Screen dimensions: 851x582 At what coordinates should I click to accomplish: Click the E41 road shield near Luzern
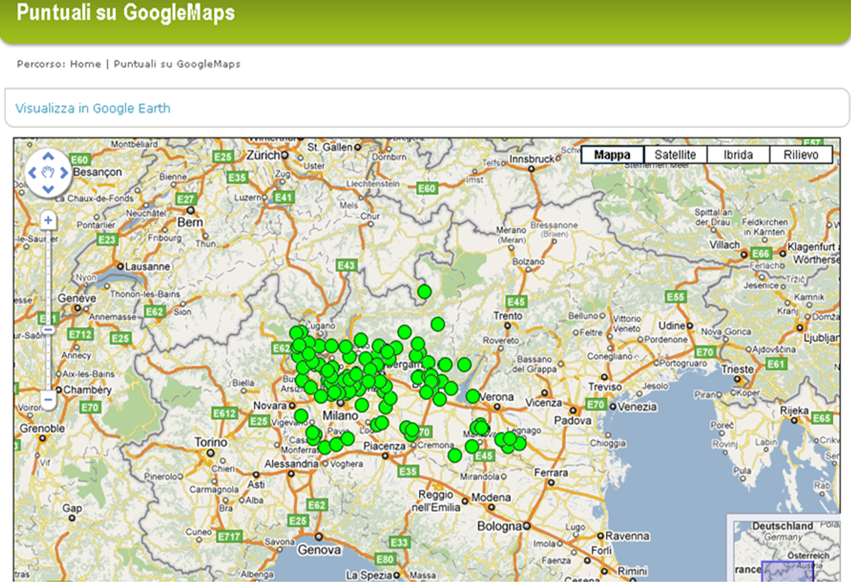[283, 197]
